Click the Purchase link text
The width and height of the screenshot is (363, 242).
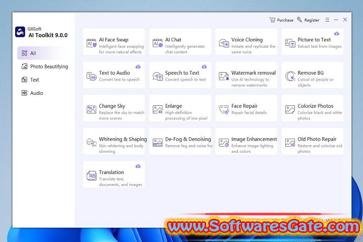(285, 20)
